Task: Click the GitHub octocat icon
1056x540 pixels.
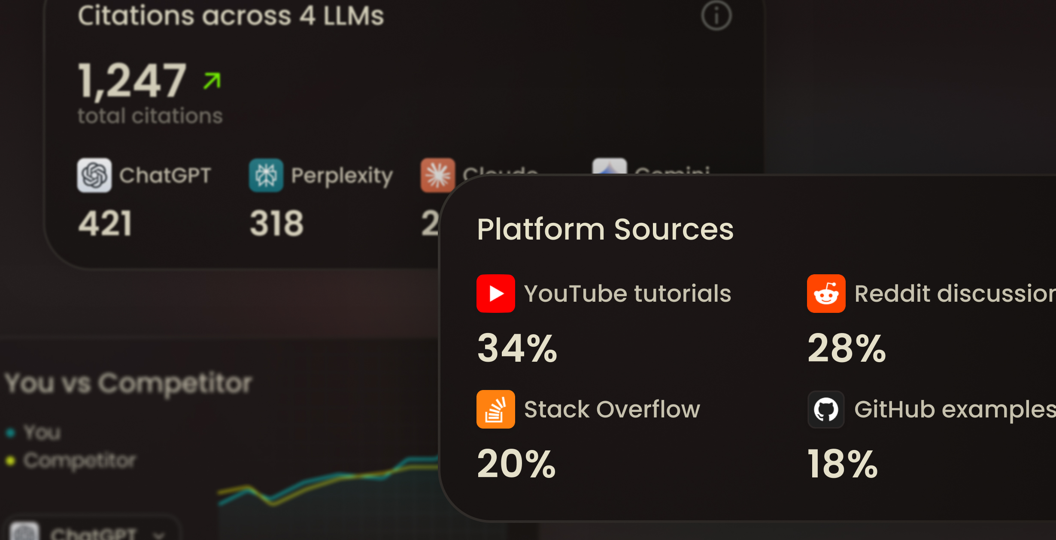Action: [826, 409]
